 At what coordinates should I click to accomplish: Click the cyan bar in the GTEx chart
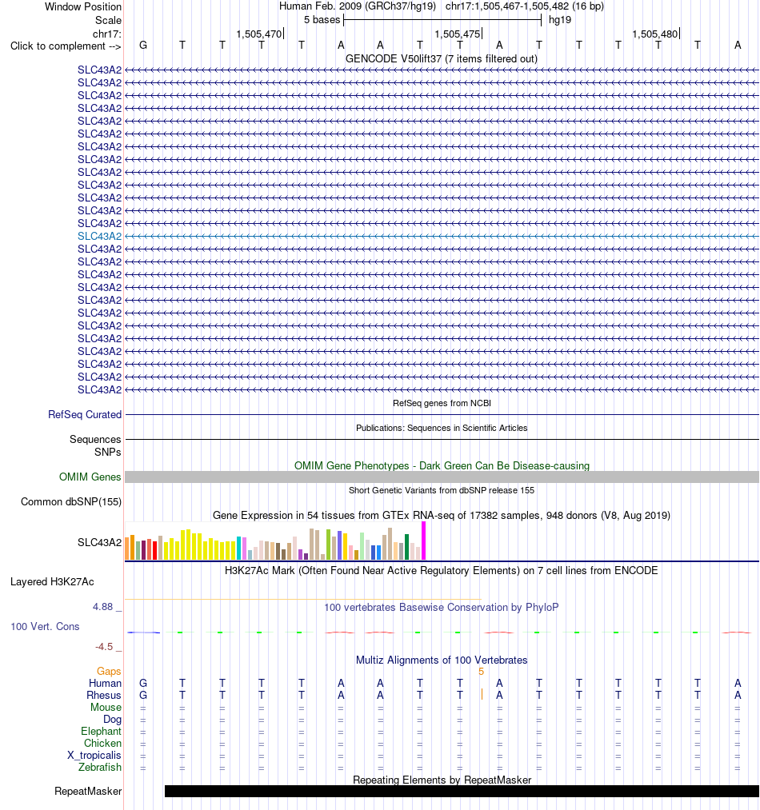pyautogui.click(x=239, y=548)
